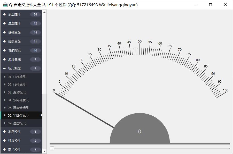Viewport: 233px width, 154px height.
Task: Click the plus icon beside 波形曲线
Action: (x=4, y=59)
